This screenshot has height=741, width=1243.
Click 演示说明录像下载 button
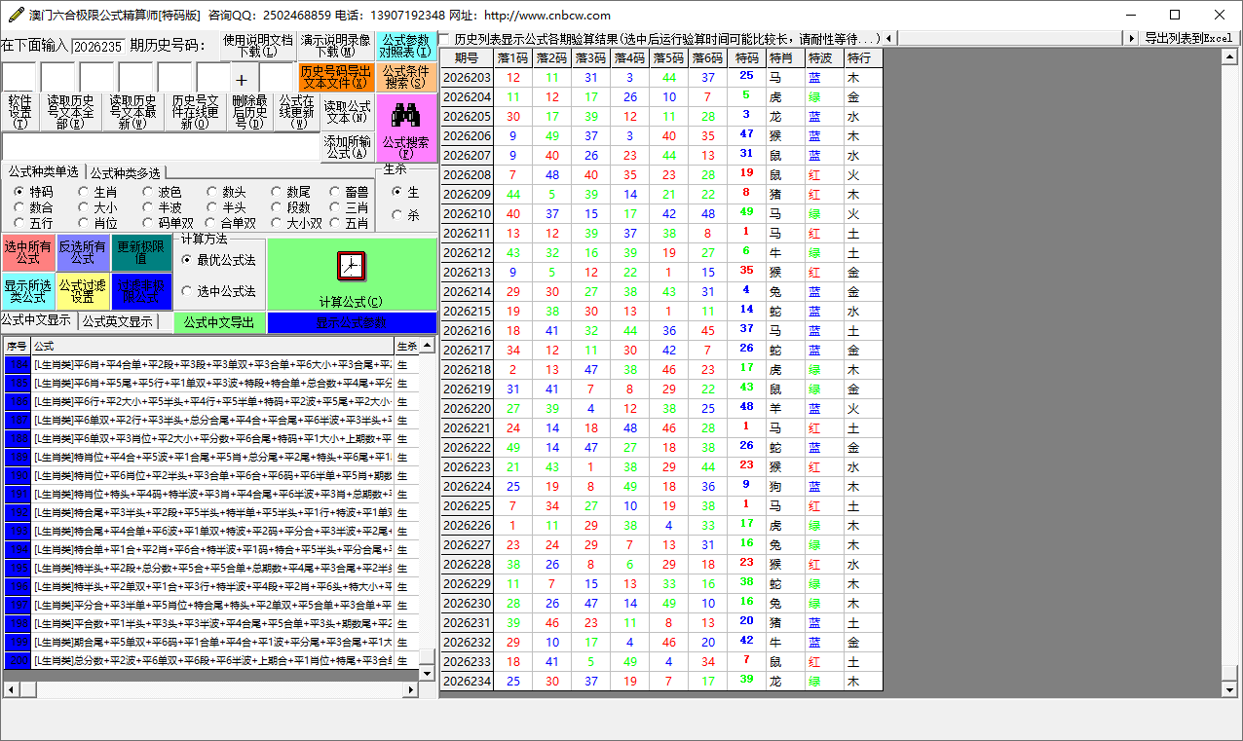335,46
